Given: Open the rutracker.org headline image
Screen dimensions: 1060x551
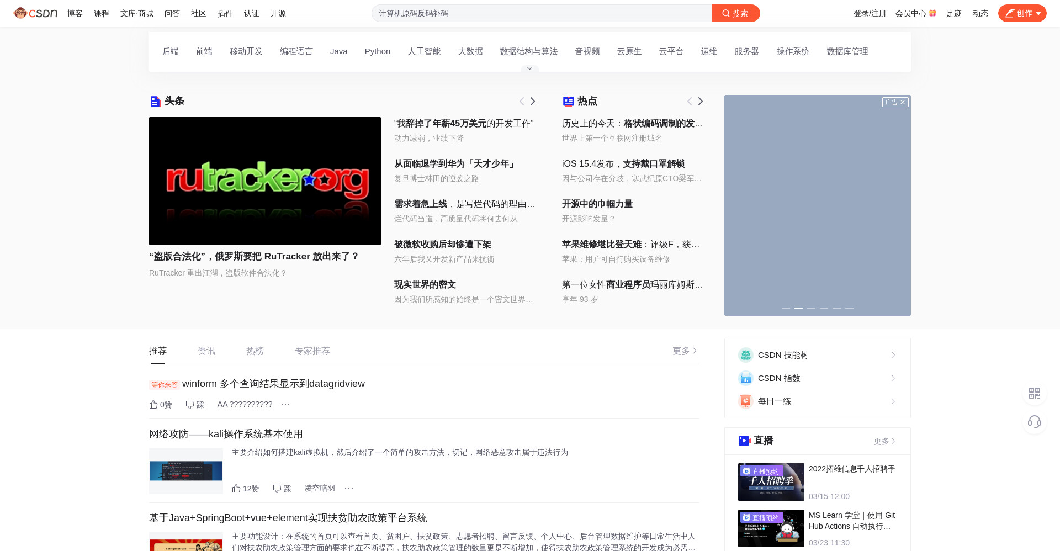Looking at the screenshot, I should [265, 181].
